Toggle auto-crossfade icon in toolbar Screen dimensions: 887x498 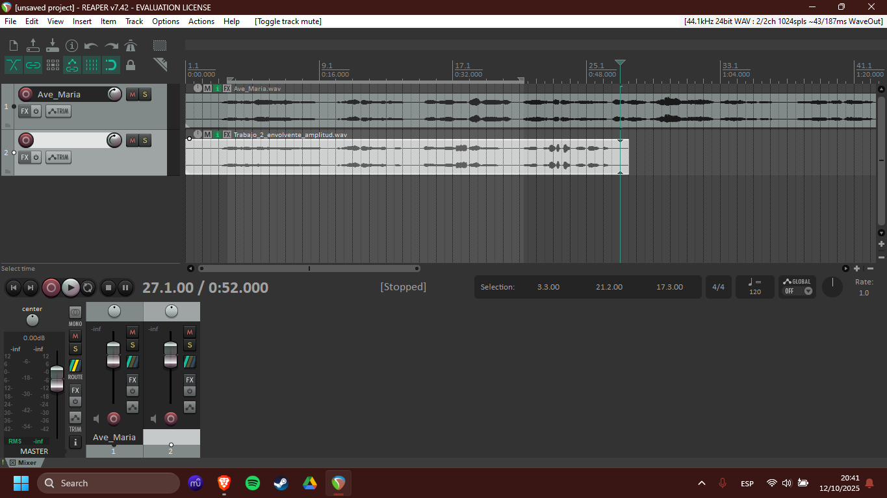[14, 65]
